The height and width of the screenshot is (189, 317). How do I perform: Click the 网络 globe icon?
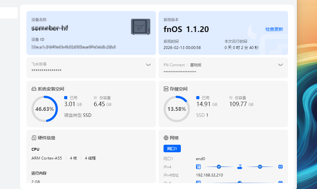click(166, 138)
